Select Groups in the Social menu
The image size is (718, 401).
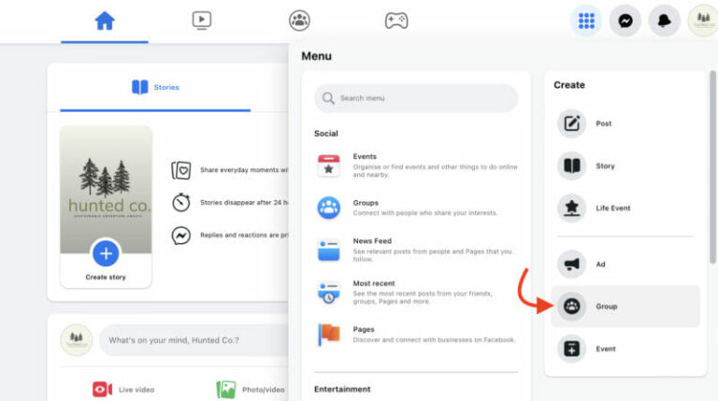click(329, 208)
